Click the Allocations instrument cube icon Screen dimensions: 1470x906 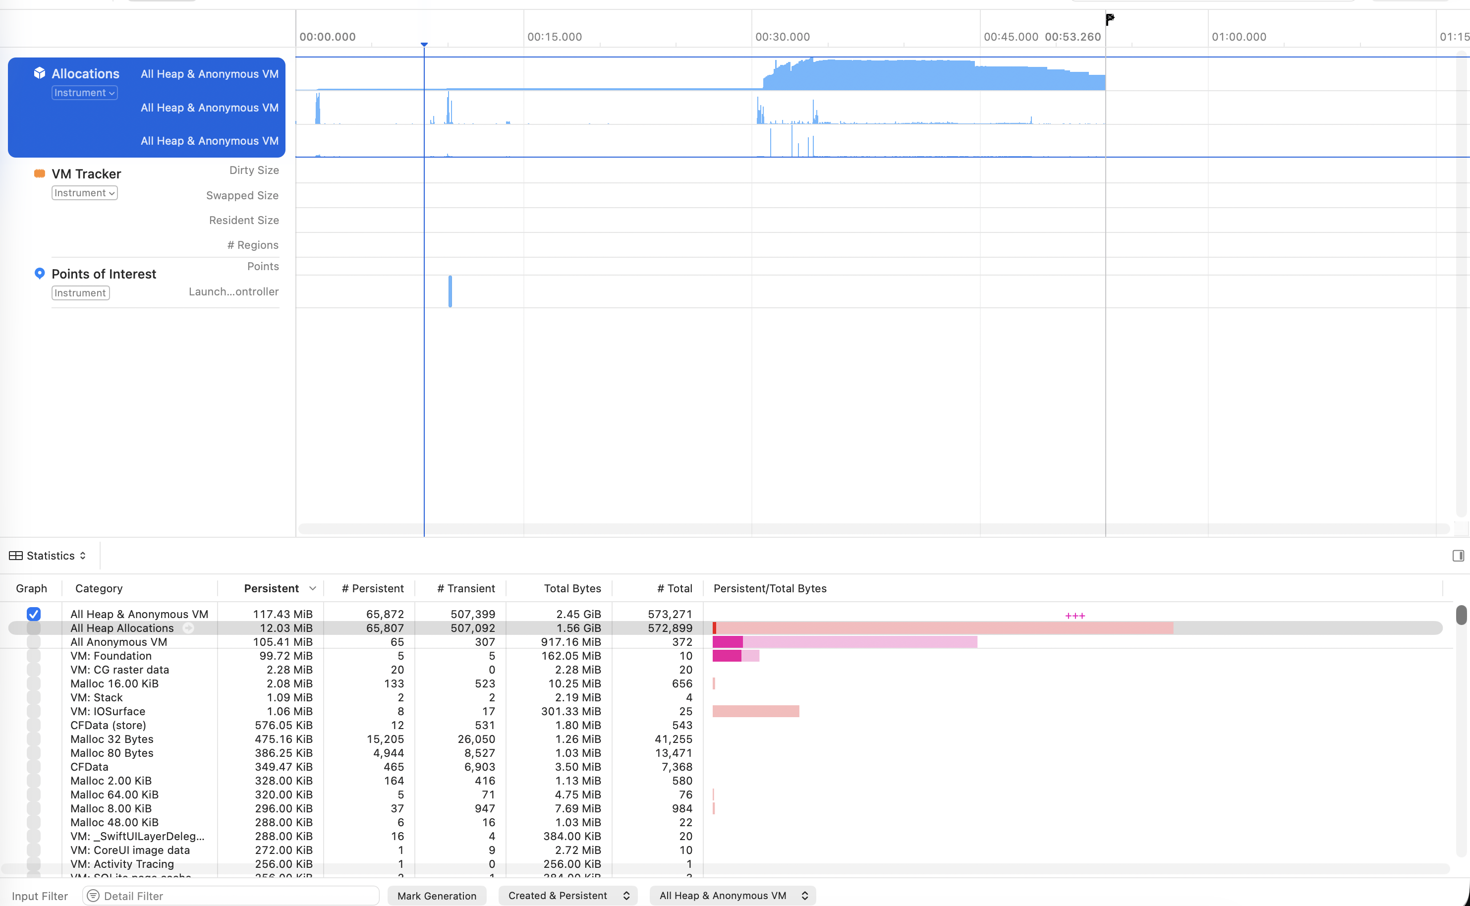tap(40, 73)
